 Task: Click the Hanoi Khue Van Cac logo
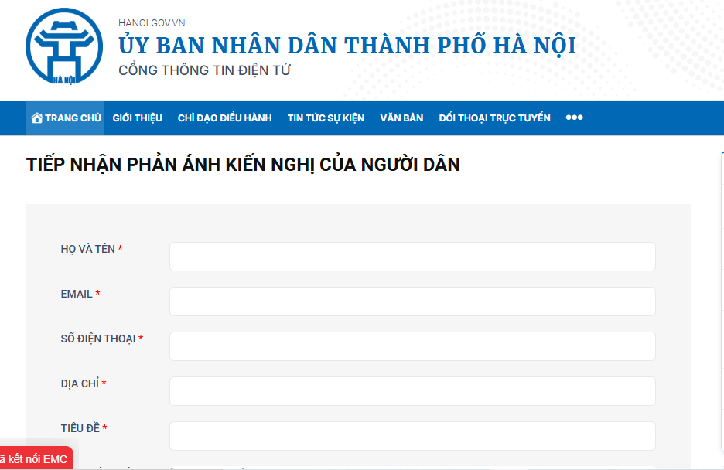point(63,49)
